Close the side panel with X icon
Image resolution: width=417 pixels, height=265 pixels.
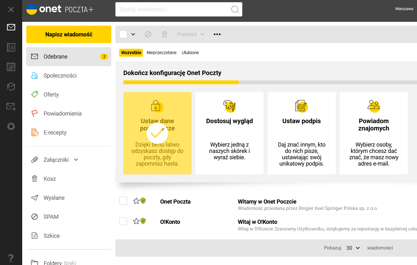click(x=11, y=9)
